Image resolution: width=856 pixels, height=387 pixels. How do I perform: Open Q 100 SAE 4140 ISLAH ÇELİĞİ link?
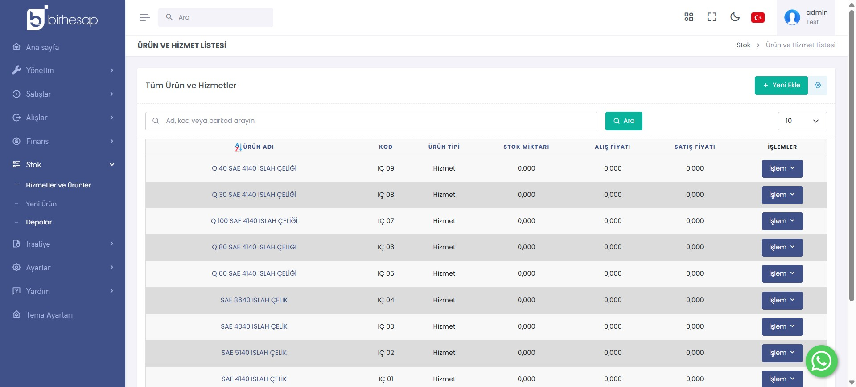point(254,221)
